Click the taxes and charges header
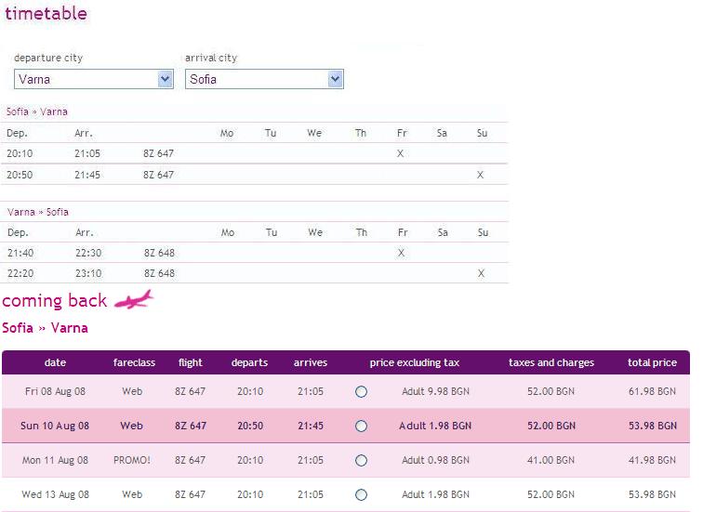This screenshot has width=703, height=512. 551,362
